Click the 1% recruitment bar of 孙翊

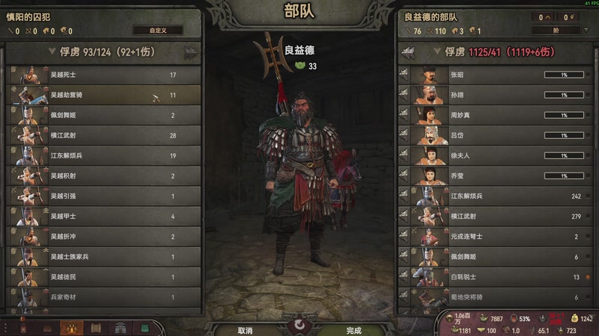pyautogui.click(x=565, y=95)
